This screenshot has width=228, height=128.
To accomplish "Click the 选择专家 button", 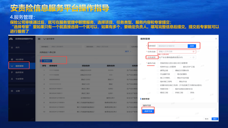I will coord(148,111).
